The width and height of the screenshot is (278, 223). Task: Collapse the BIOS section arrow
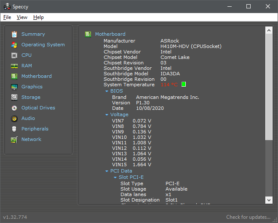coord(107,91)
